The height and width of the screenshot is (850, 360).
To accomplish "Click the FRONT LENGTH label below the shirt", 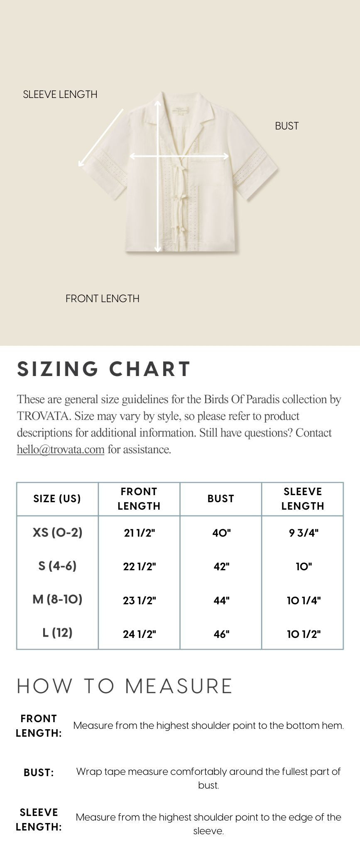I will tap(102, 299).
